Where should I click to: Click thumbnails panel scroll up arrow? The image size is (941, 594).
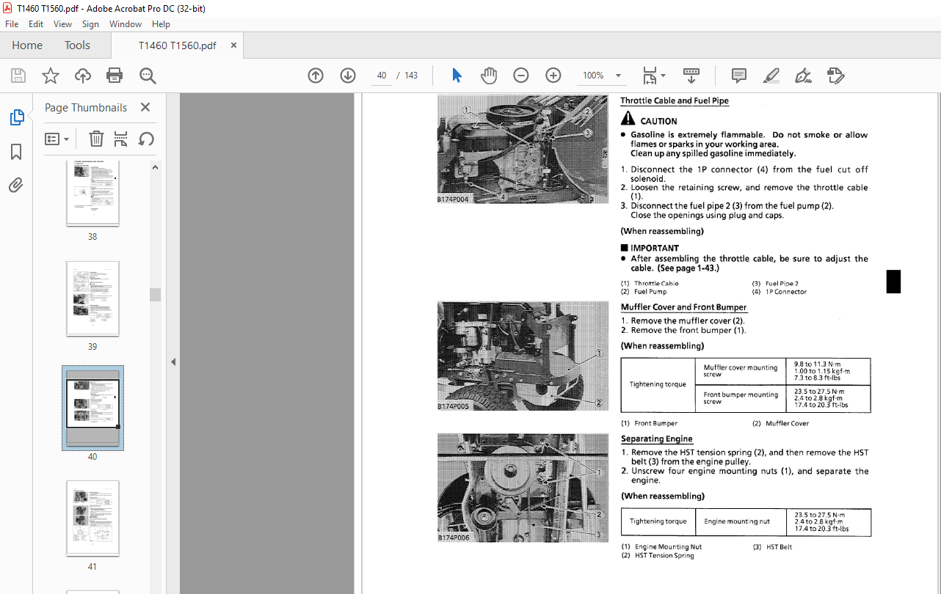coord(155,167)
